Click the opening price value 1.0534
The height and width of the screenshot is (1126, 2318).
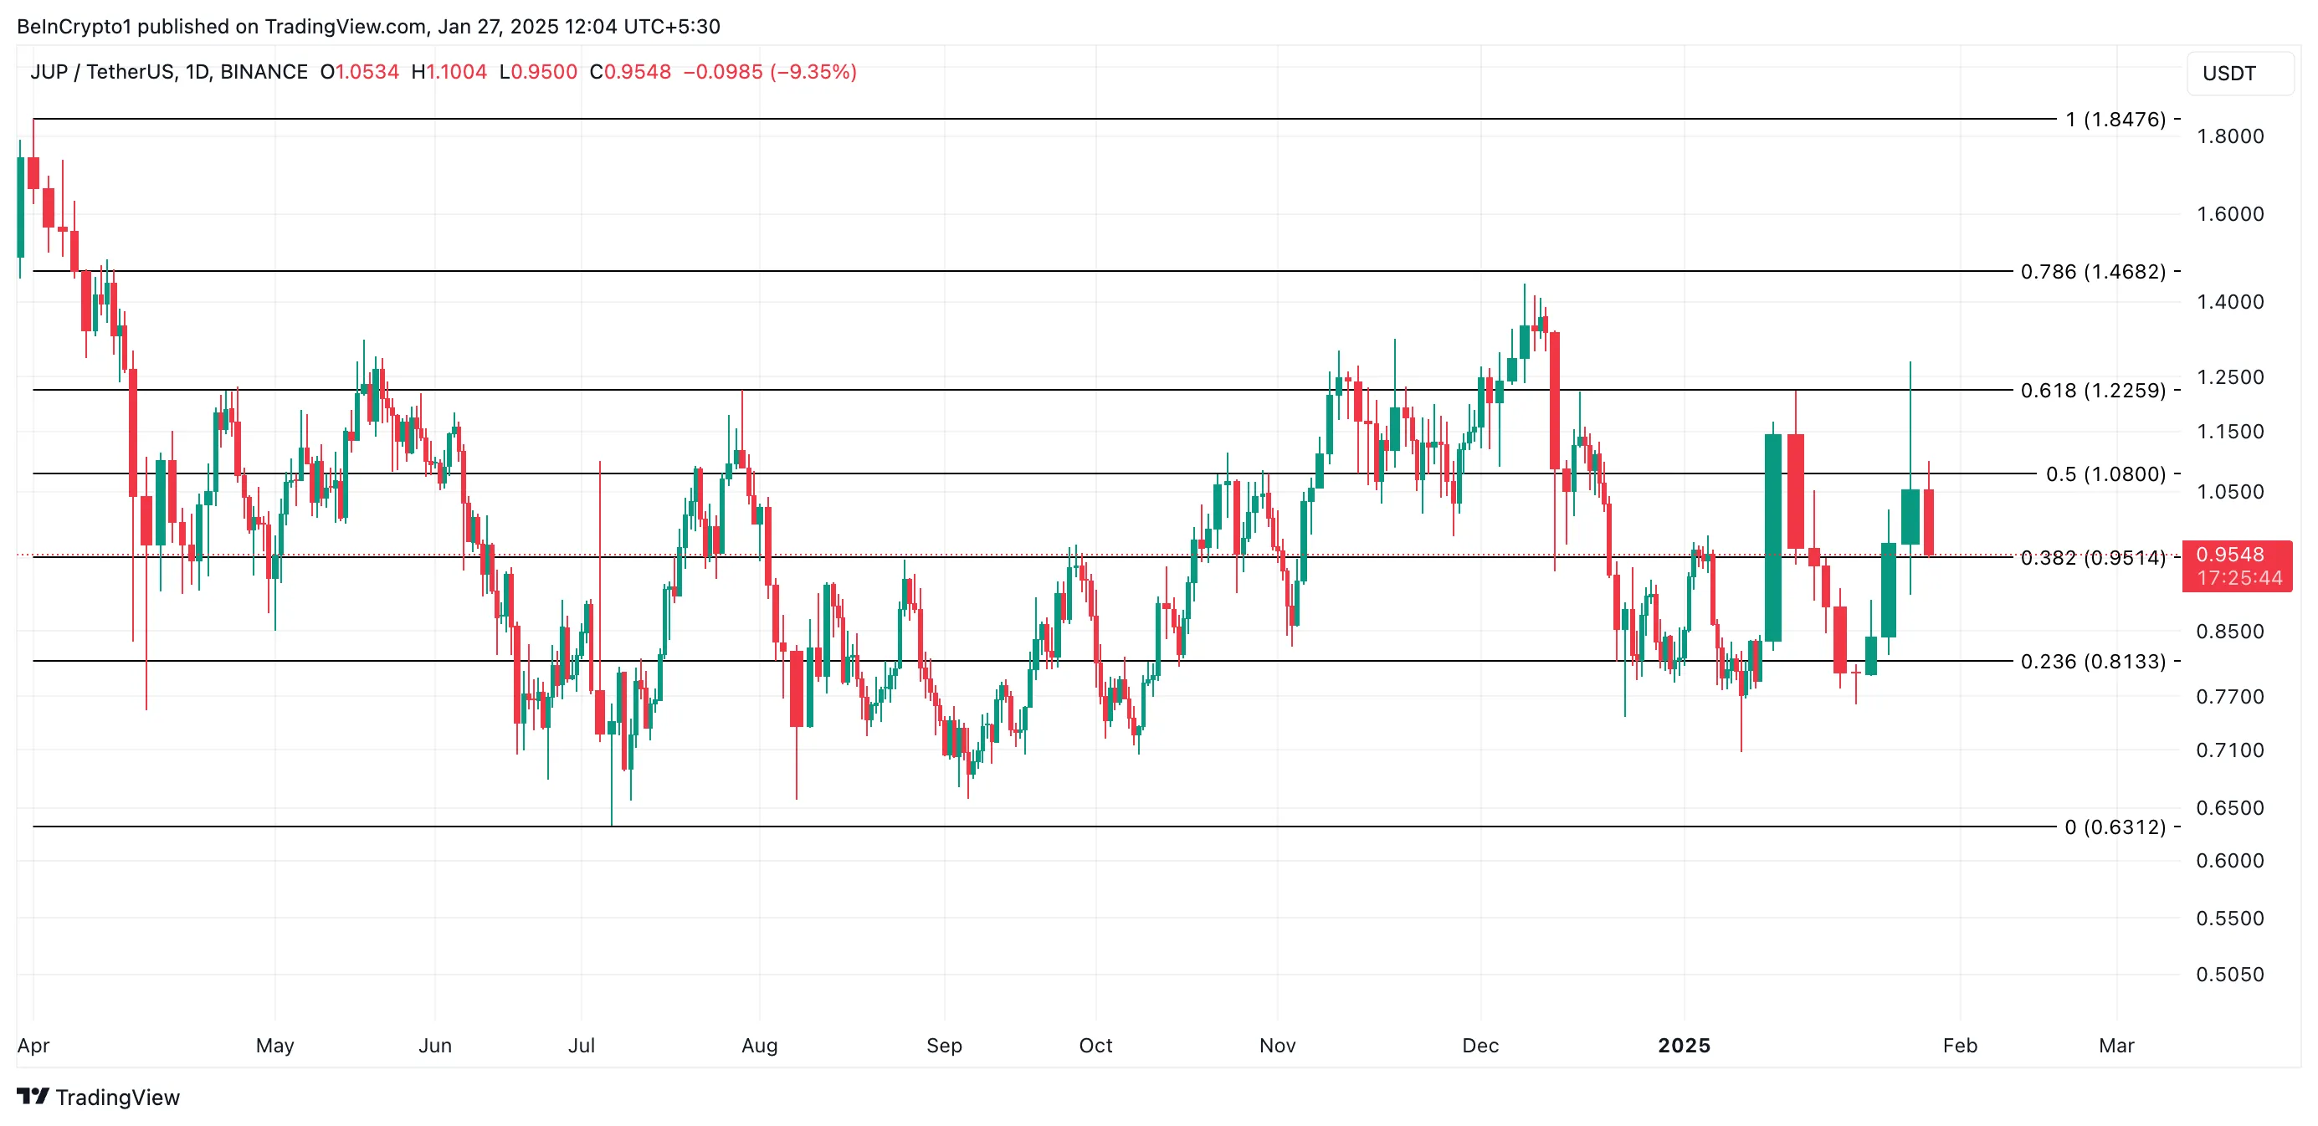point(367,72)
